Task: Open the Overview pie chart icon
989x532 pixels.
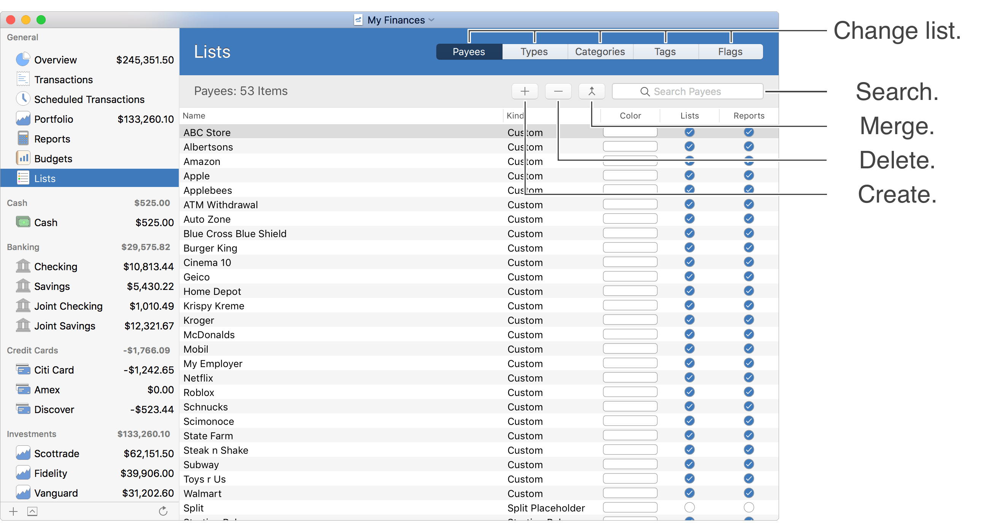Action: (x=23, y=59)
